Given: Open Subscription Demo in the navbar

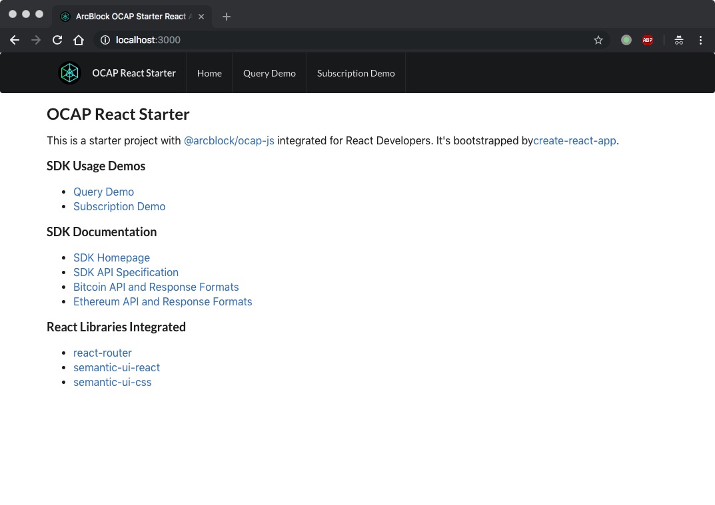Looking at the screenshot, I should [356, 73].
